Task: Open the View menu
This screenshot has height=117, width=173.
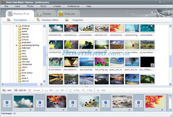Action: (18, 6)
